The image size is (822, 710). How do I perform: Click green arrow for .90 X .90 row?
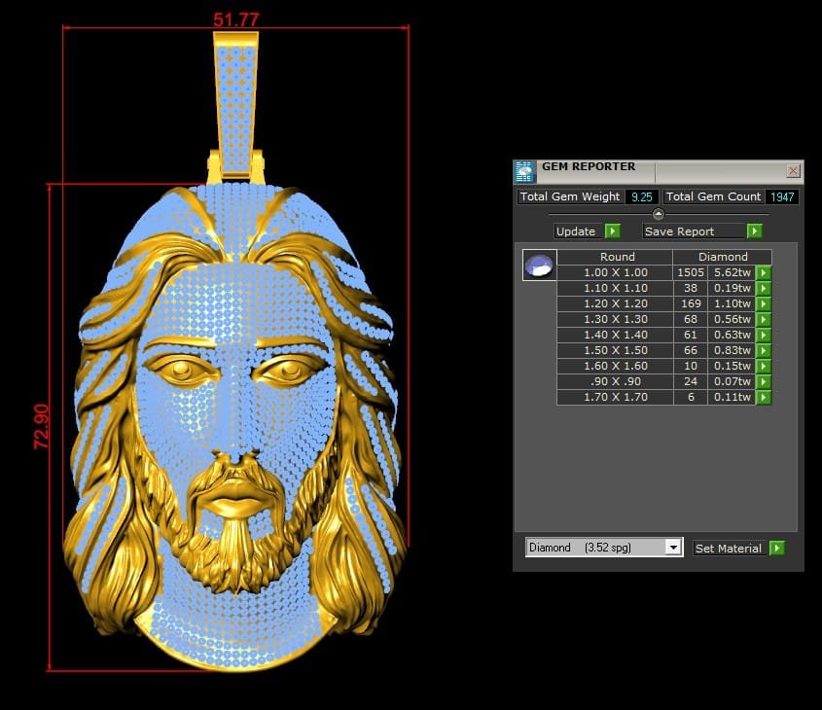(764, 382)
